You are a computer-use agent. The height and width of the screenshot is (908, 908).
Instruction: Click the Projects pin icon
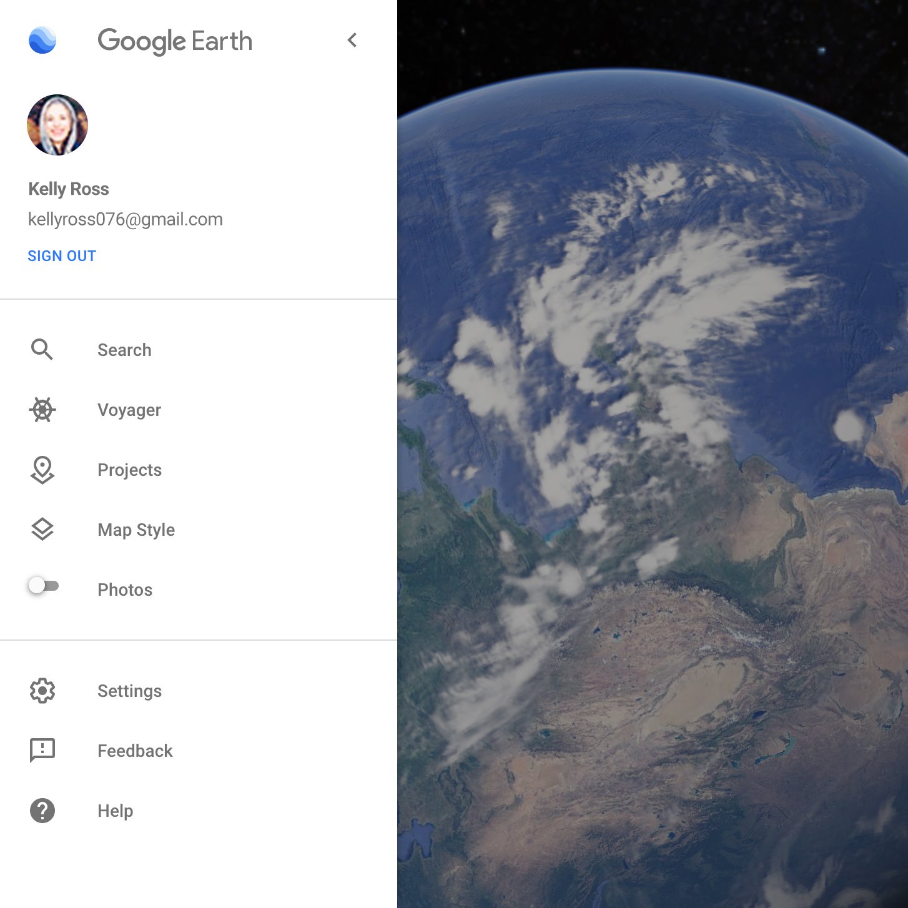[42, 470]
